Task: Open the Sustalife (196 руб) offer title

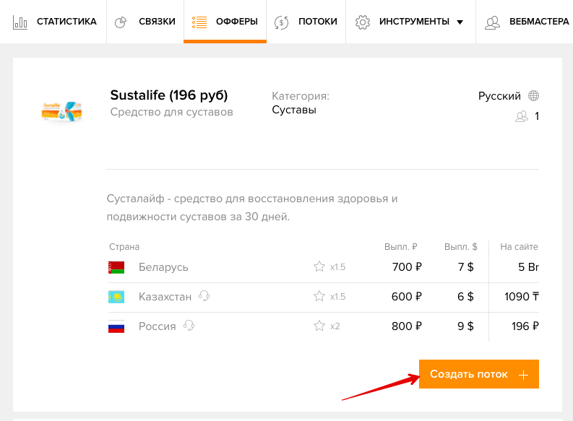Action: [169, 95]
